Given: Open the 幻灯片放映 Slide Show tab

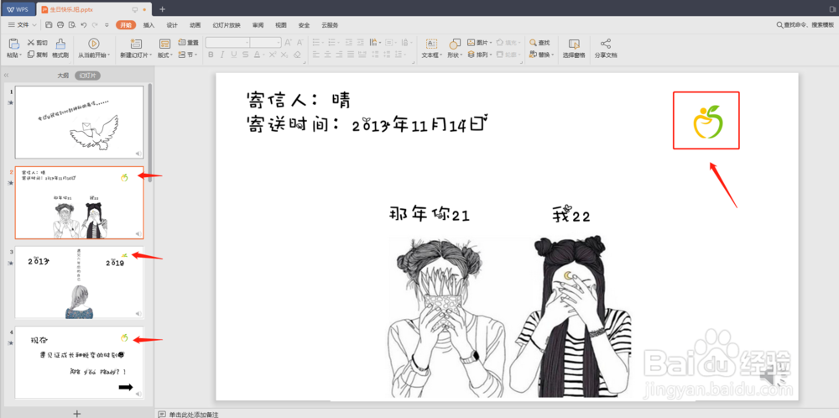Looking at the screenshot, I should 227,25.
